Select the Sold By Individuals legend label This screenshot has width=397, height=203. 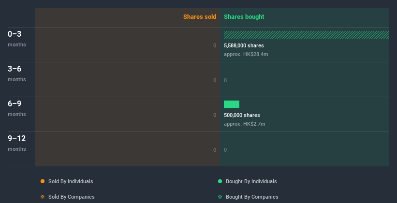tap(71, 181)
